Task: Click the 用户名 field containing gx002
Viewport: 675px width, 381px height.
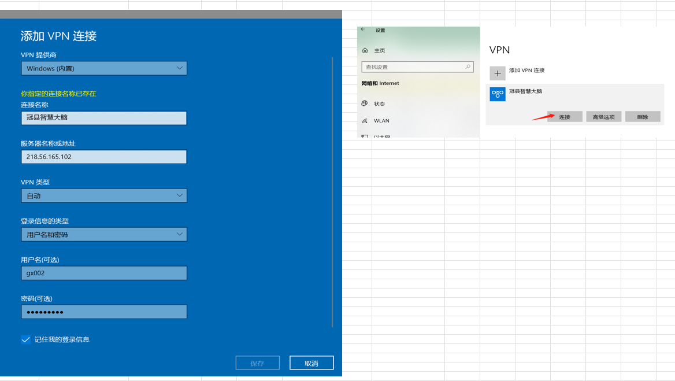Action: click(104, 273)
